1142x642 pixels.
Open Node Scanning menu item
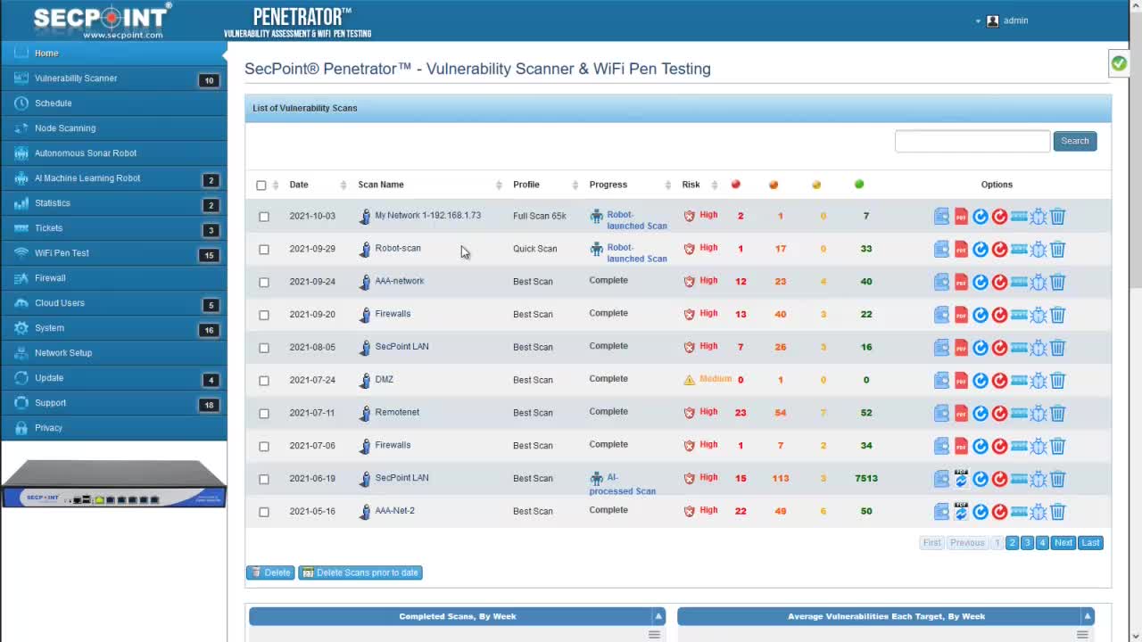113,128
